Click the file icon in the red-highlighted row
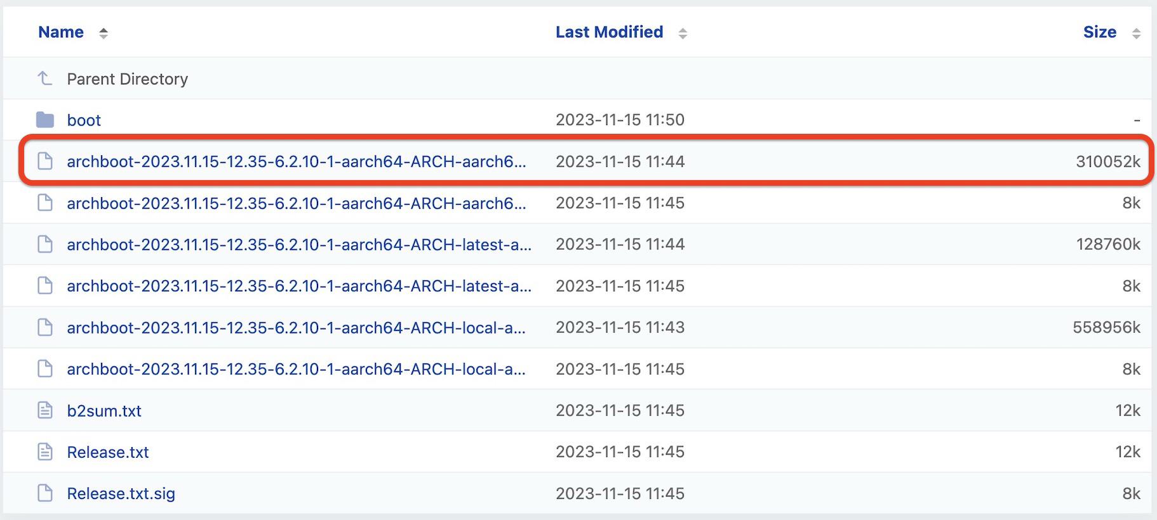Screen dimensions: 1157x520 [x=44, y=162]
